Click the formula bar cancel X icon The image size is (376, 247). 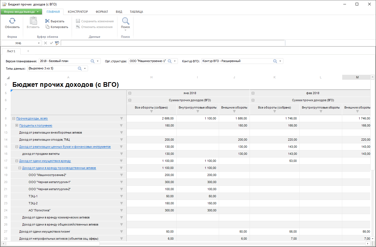[x=46, y=43]
